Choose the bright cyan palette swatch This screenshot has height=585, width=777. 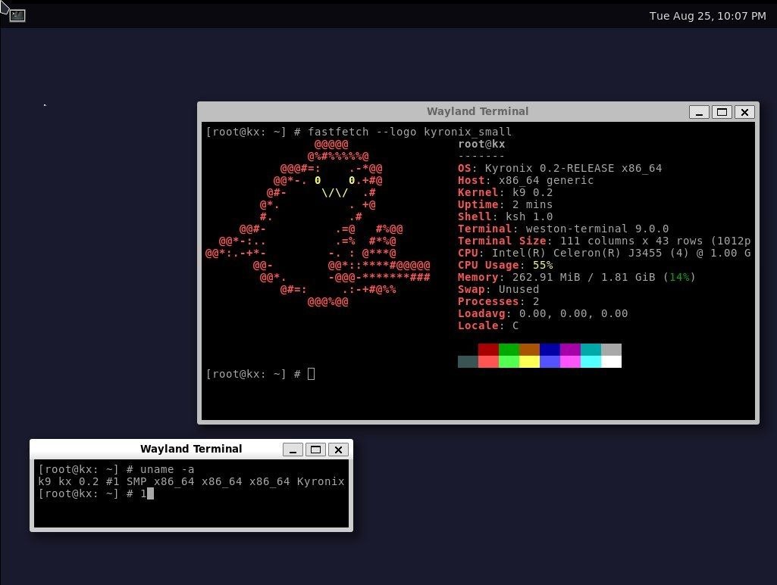coord(591,362)
